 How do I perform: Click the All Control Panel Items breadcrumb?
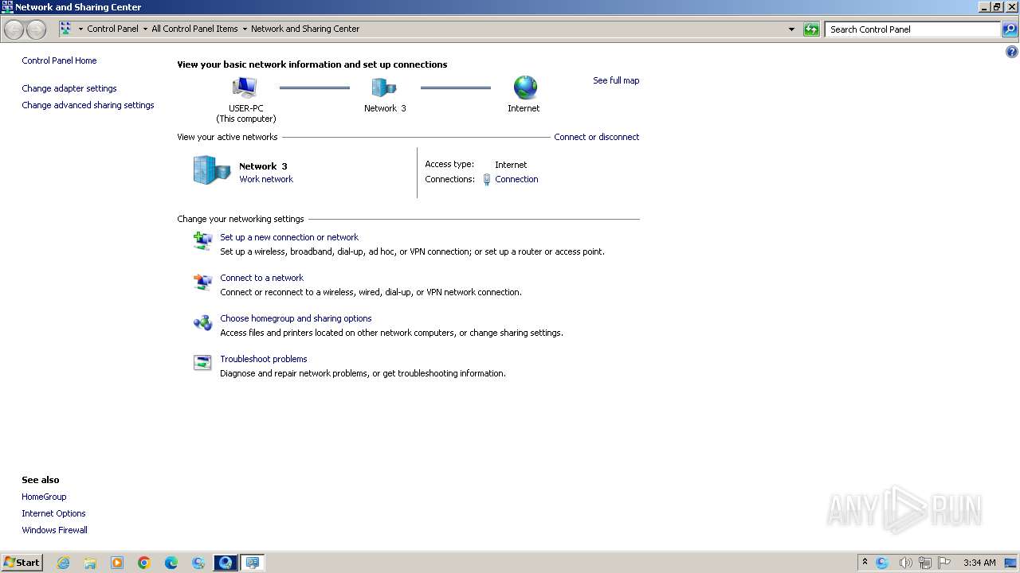pos(194,29)
